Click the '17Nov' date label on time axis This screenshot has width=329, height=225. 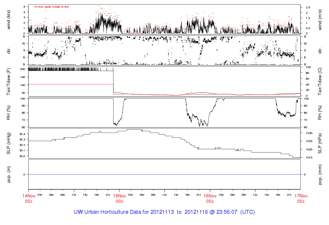pyautogui.click(x=301, y=196)
